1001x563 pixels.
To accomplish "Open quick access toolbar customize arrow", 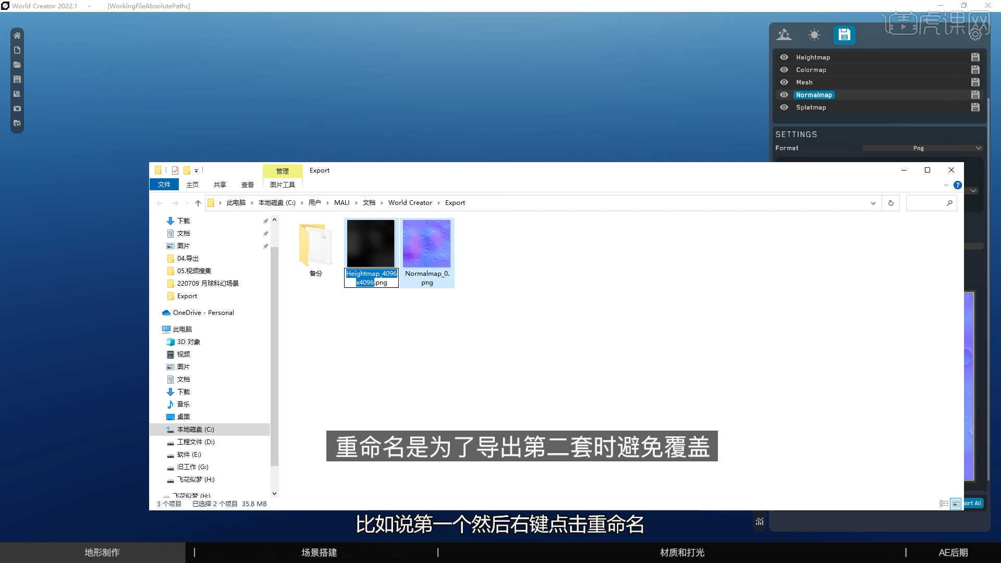I will point(197,171).
